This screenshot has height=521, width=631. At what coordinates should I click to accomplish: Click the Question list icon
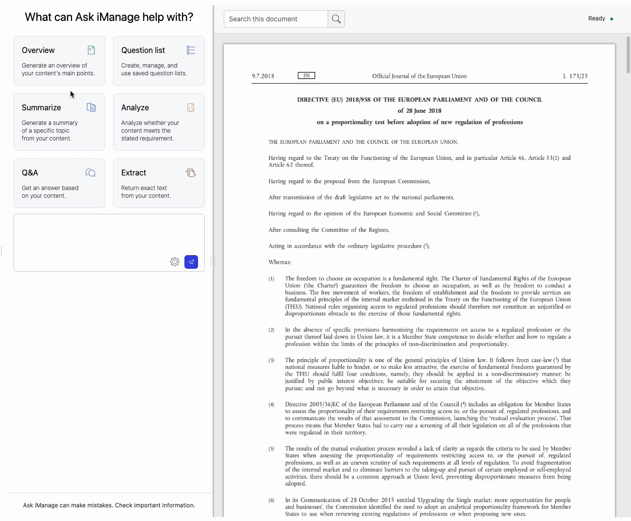191,50
